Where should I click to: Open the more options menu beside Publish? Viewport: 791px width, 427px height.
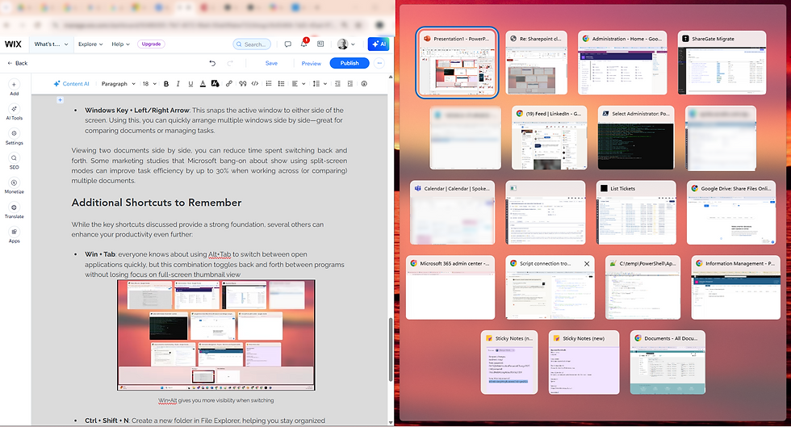click(x=379, y=63)
